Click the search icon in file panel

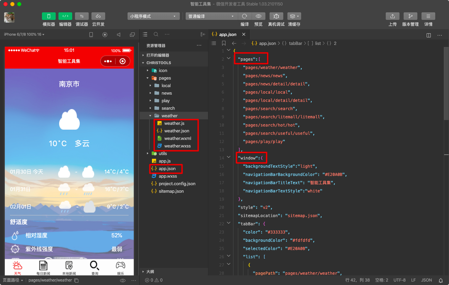click(156, 34)
